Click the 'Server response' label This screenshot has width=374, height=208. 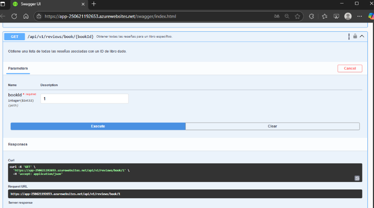click(20, 203)
